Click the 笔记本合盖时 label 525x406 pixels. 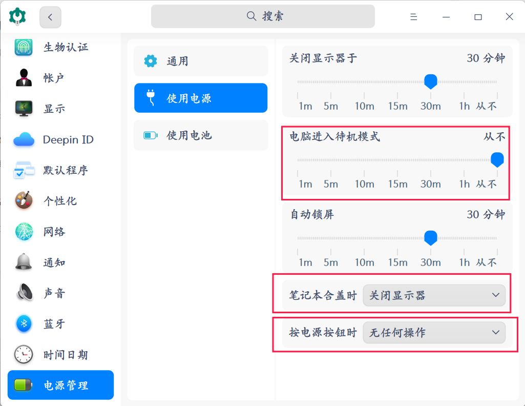click(x=323, y=295)
